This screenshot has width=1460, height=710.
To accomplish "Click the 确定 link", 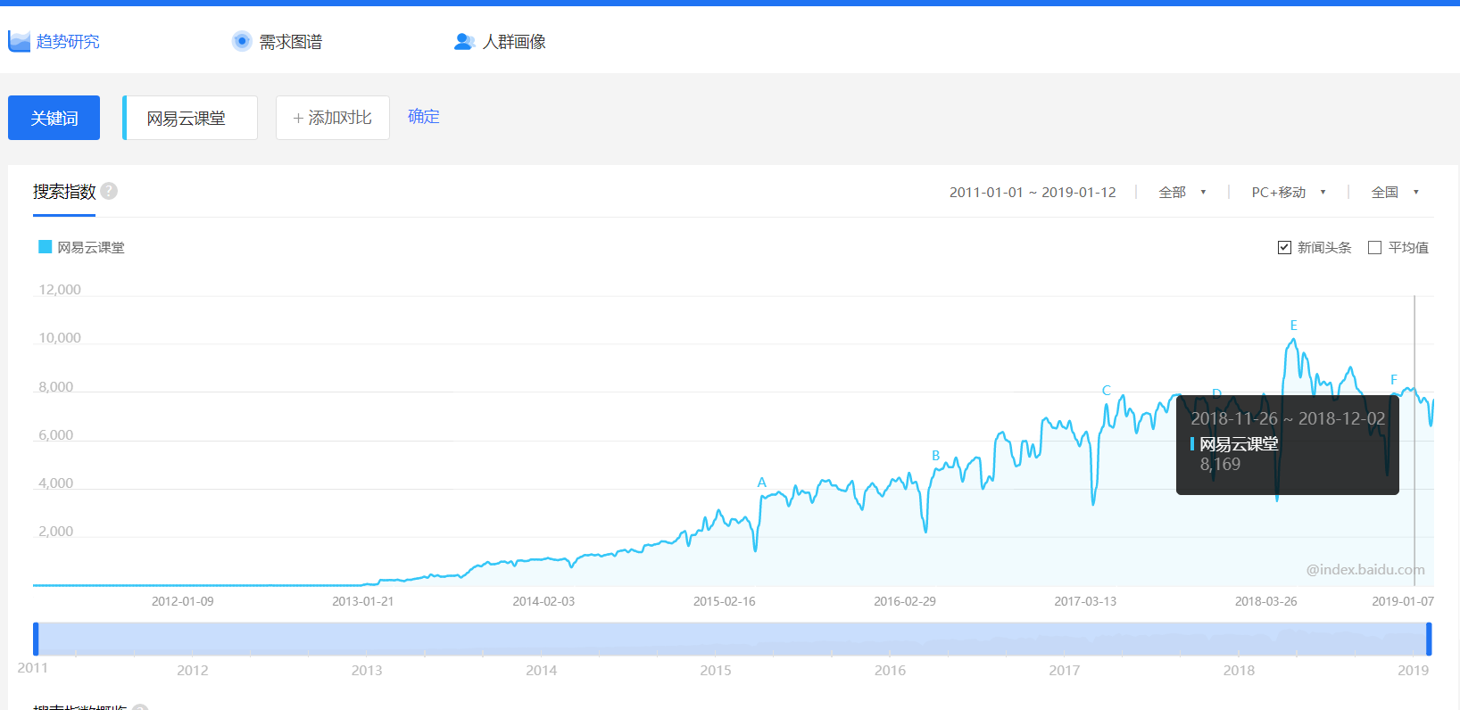I will click(423, 117).
